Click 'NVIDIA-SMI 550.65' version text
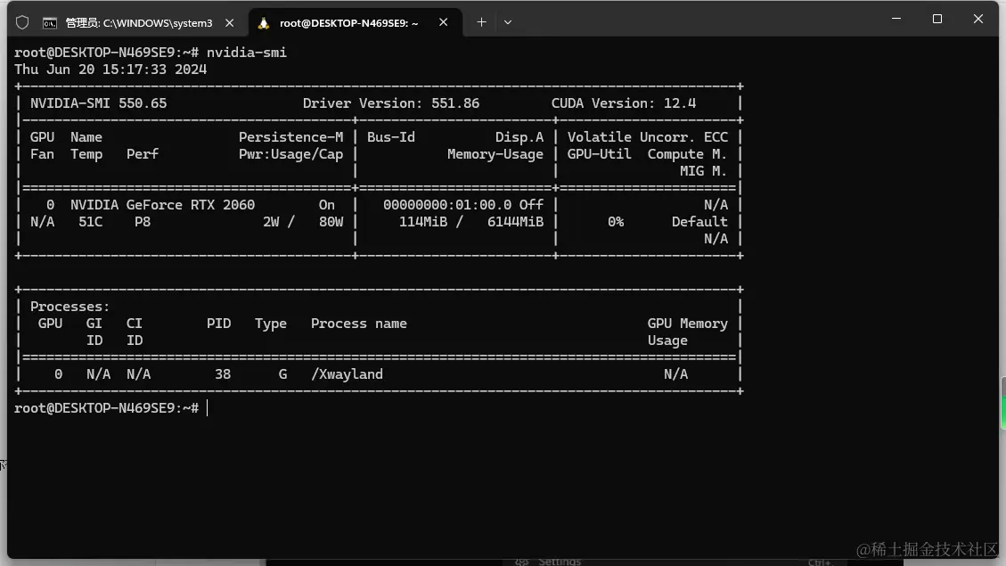Viewport: 1006px width, 566px height. (x=98, y=103)
